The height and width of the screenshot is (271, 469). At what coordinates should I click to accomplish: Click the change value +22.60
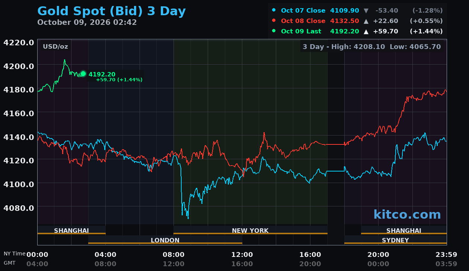386,21
